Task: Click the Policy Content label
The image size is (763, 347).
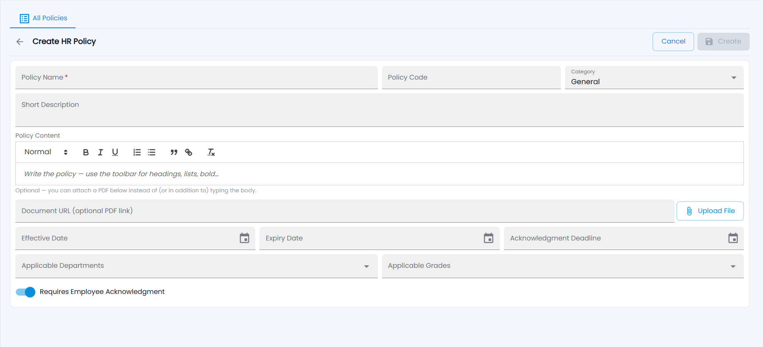Action: pyautogui.click(x=38, y=136)
